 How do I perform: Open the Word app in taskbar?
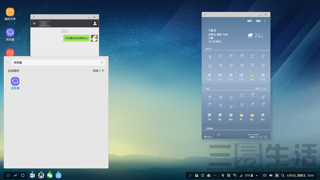[32, 175]
